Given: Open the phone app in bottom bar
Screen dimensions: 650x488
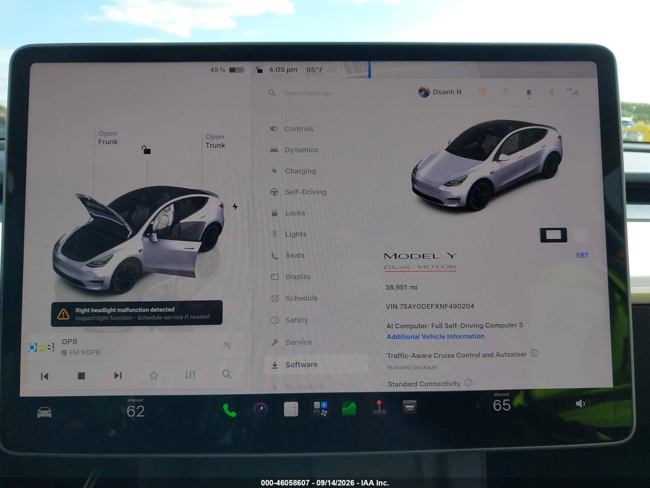Looking at the screenshot, I should pyautogui.click(x=230, y=410).
